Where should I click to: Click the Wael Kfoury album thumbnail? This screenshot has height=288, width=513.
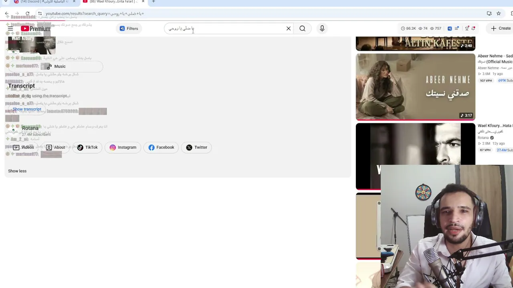(x=32, y=45)
